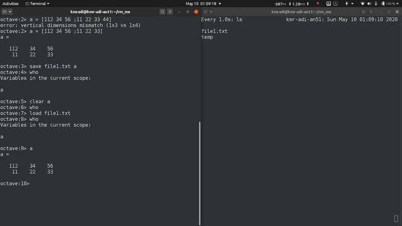Open the Activities overview
The width and height of the screenshot is (402, 226).
[x=11, y=4]
